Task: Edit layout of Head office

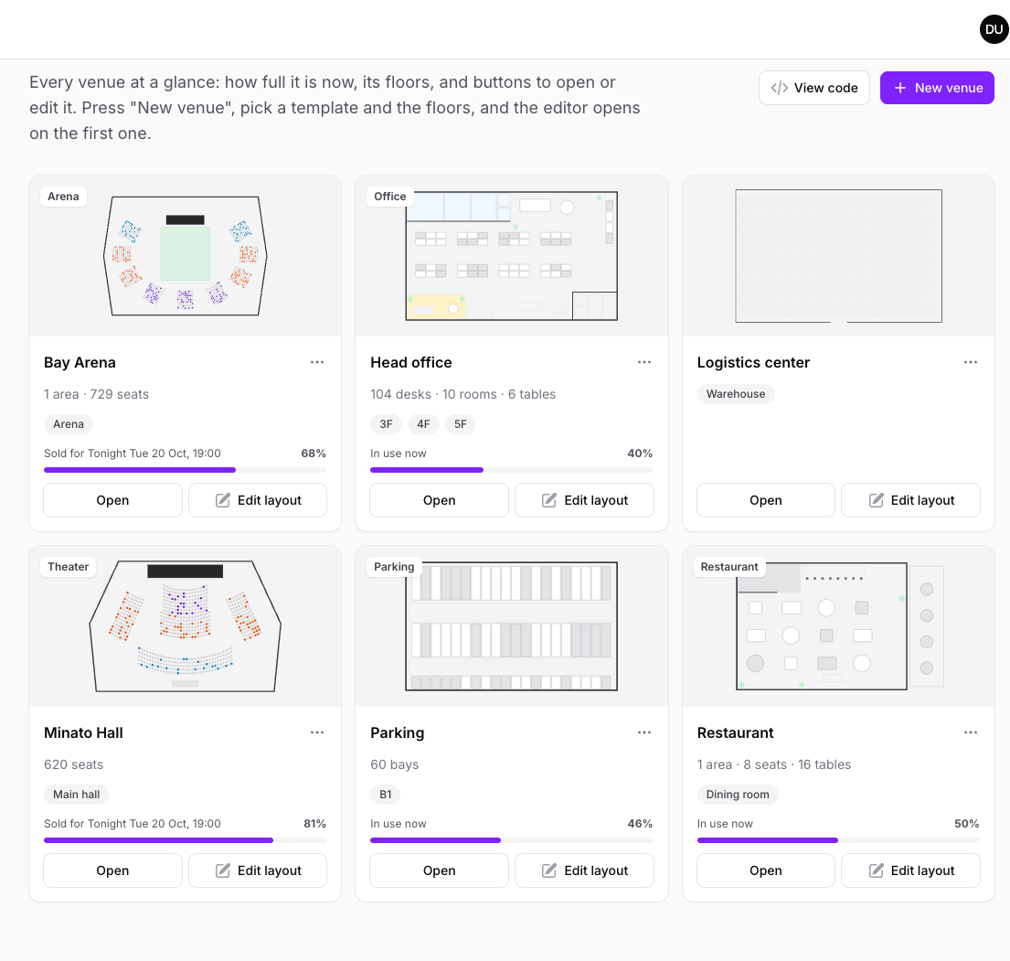Action: point(584,500)
